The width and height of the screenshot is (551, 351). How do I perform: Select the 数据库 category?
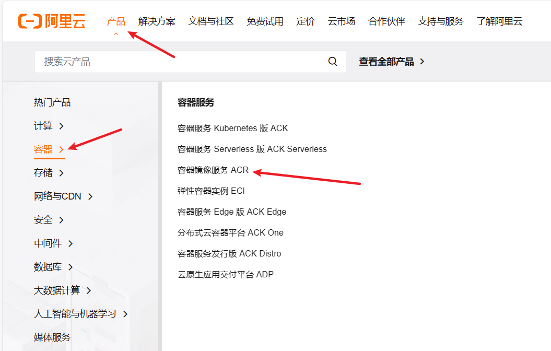pyautogui.click(x=48, y=267)
